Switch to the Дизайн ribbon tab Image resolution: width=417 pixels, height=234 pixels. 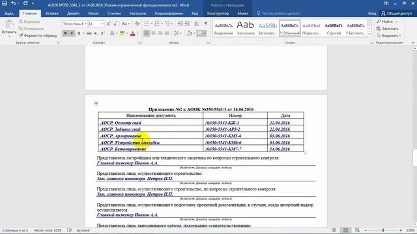pos(73,13)
